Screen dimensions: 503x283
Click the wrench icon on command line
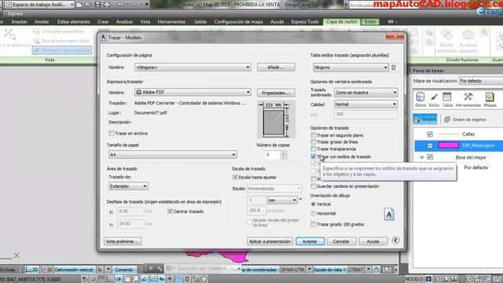[x=160, y=269]
